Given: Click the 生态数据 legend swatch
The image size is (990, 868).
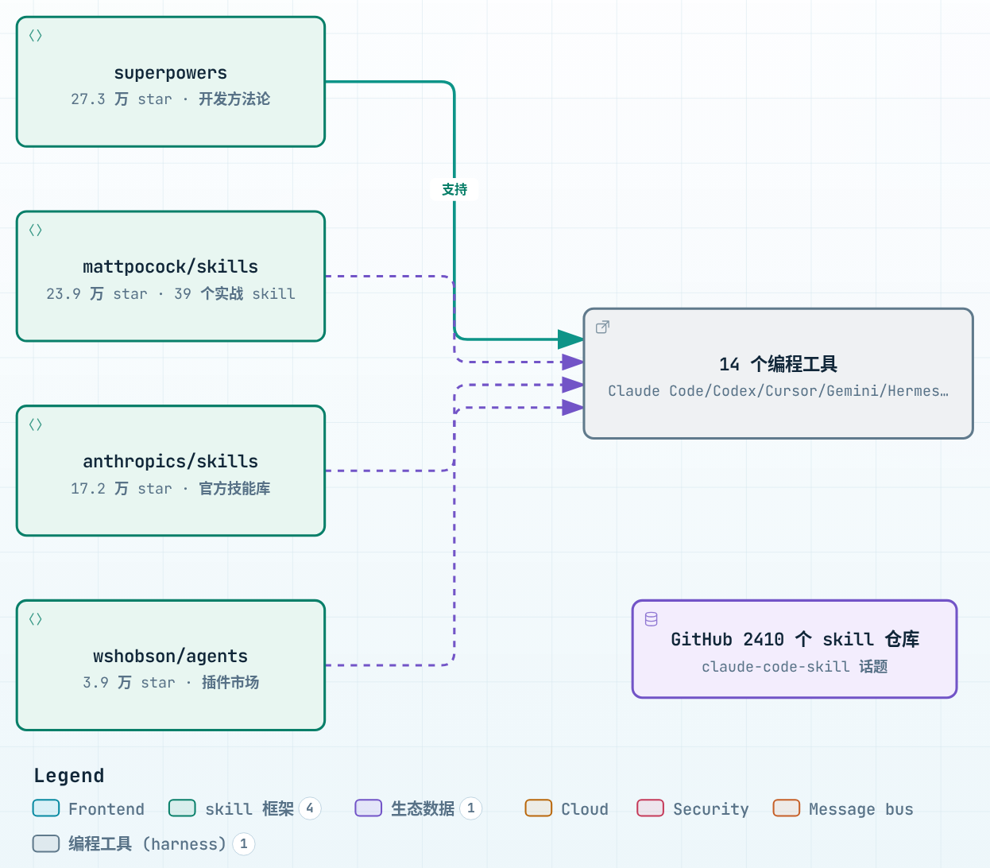Looking at the screenshot, I should tap(369, 808).
